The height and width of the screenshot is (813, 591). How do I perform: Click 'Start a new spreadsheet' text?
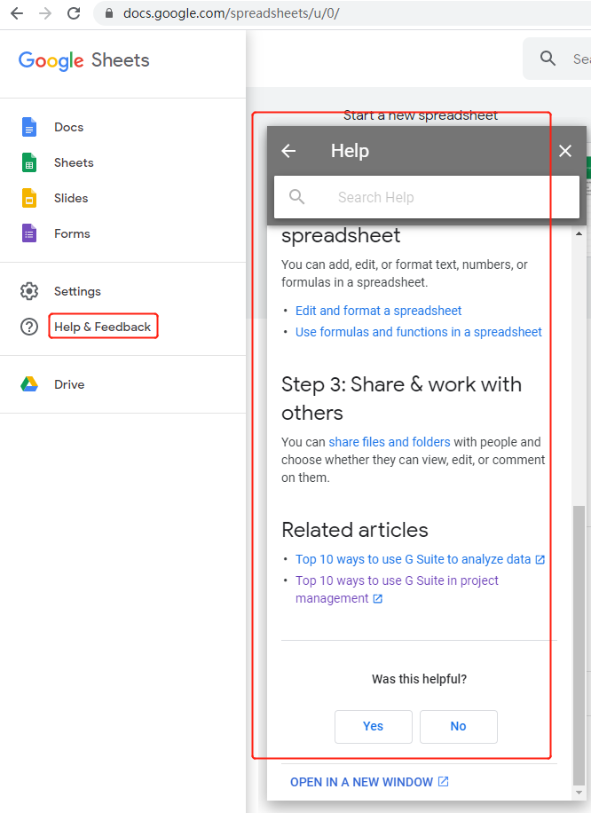[421, 115]
